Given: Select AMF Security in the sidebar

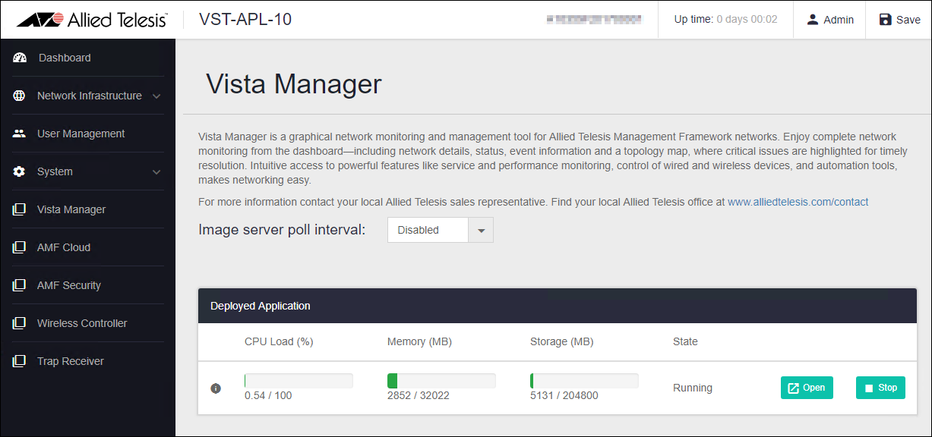Looking at the screenshot, I should [x=68, y=285].
